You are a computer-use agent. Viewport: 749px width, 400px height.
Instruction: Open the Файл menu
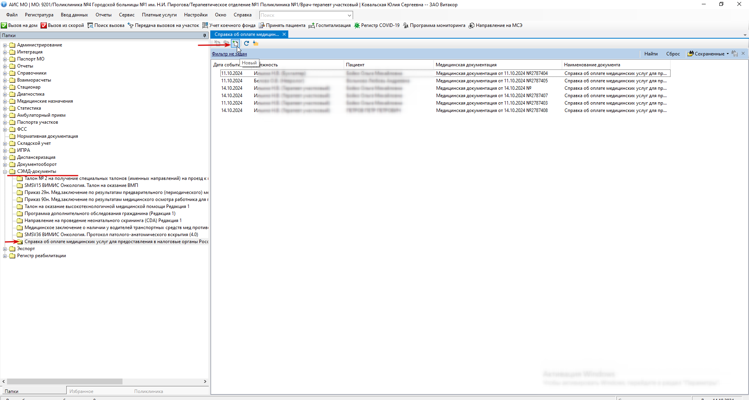click(12, 15)
